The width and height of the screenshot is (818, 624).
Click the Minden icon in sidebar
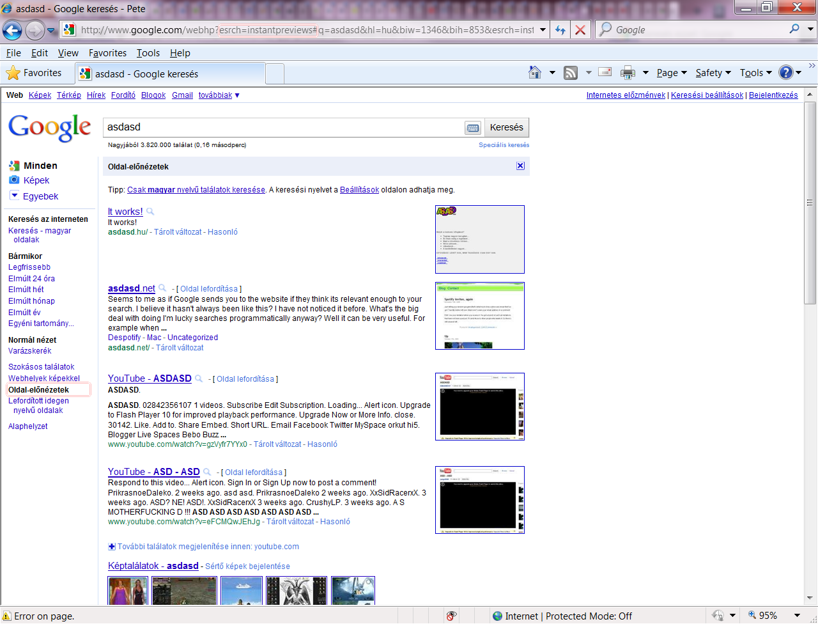pyautogui.click(x=14, y=166)
